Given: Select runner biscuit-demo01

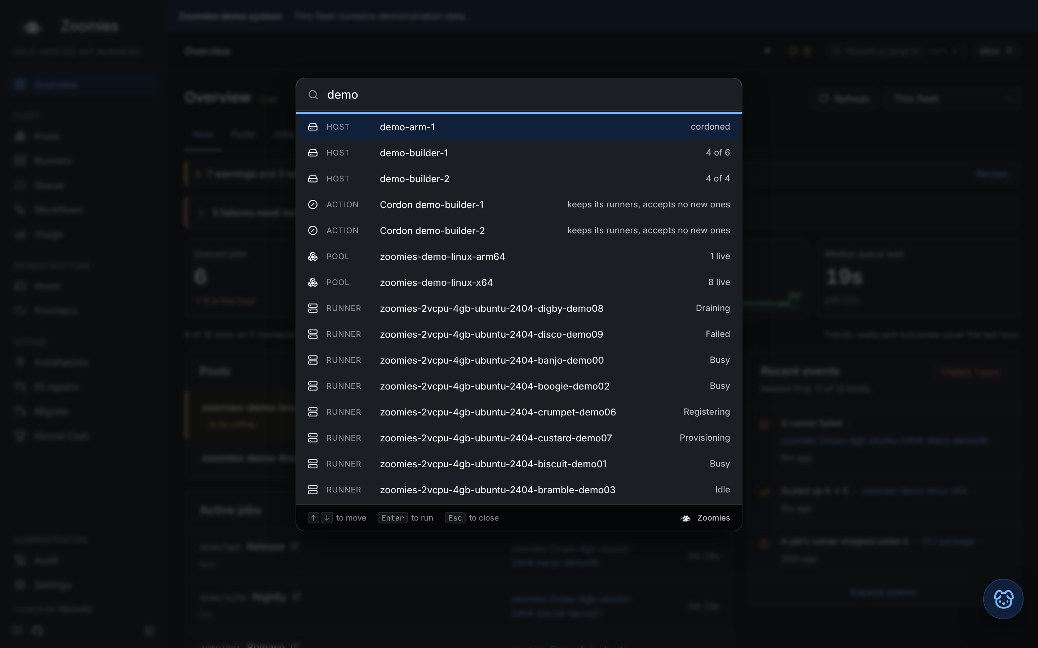Looking at the screenshot, I should (519, 464).
